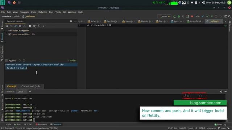Open the Group By options icon
The height and width of the screenshot is (130, 232).
(30, 26)
